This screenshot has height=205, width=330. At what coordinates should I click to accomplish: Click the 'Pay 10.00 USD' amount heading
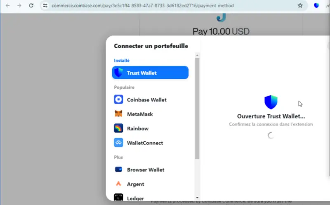coord(221,31)
